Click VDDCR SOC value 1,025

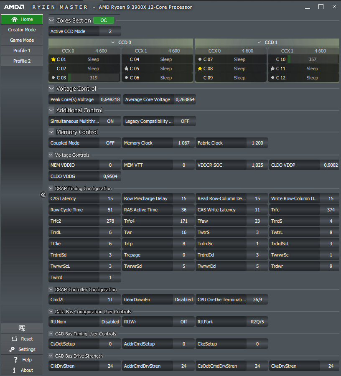(x=257, y=165)
